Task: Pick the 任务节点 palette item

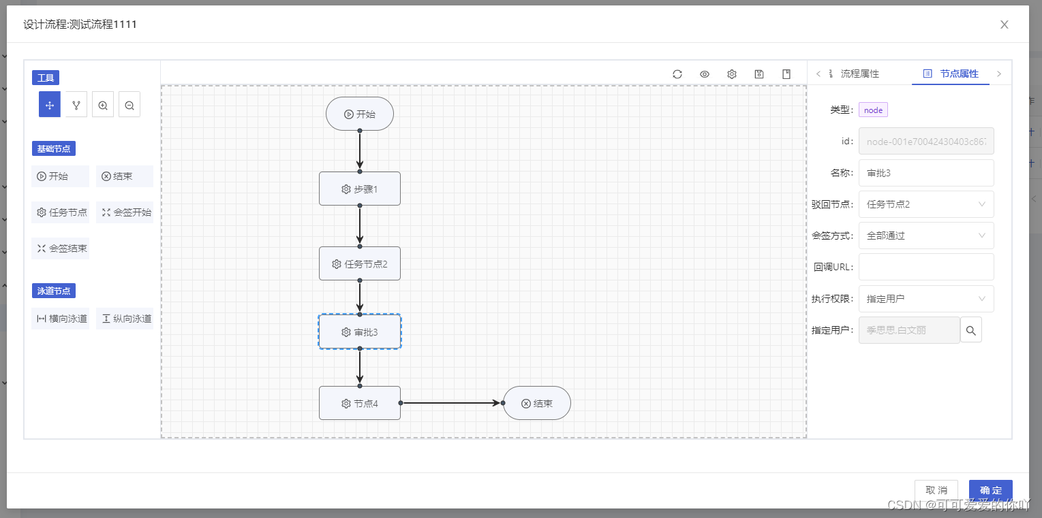Action: coord(60,212)
